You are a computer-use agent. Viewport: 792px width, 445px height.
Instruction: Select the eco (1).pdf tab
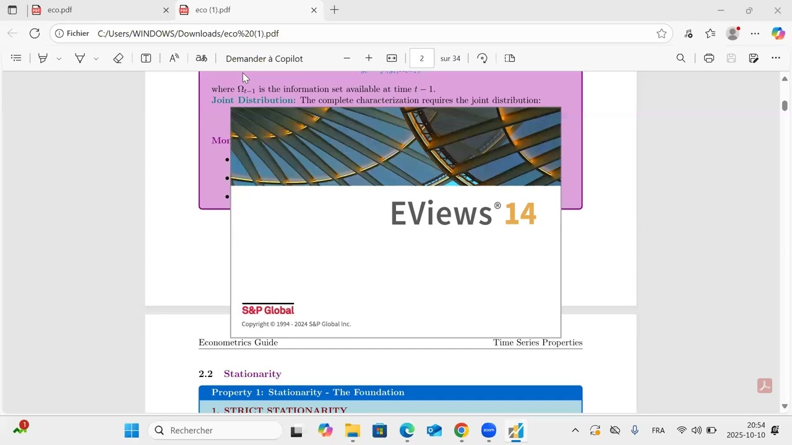(249, 10)
